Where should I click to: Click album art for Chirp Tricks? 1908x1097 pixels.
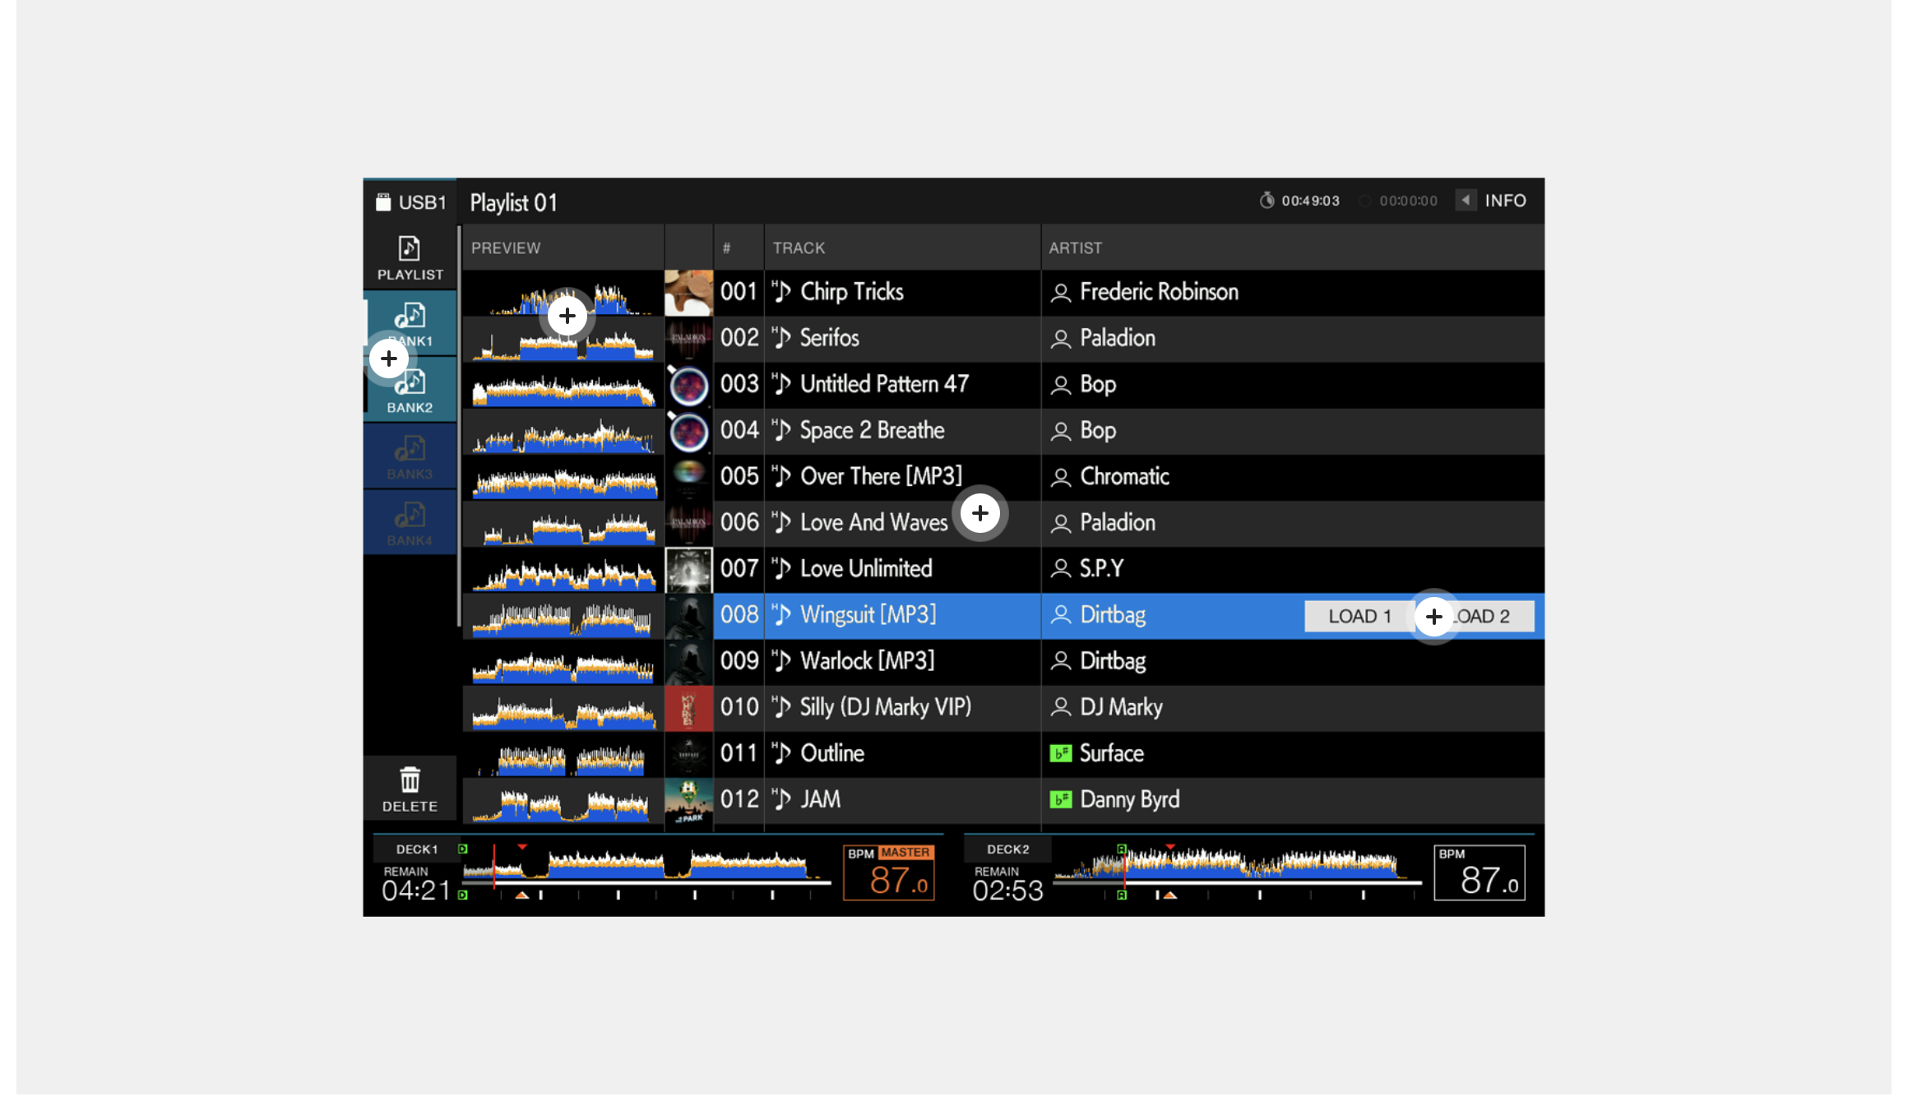click(688, 294)
